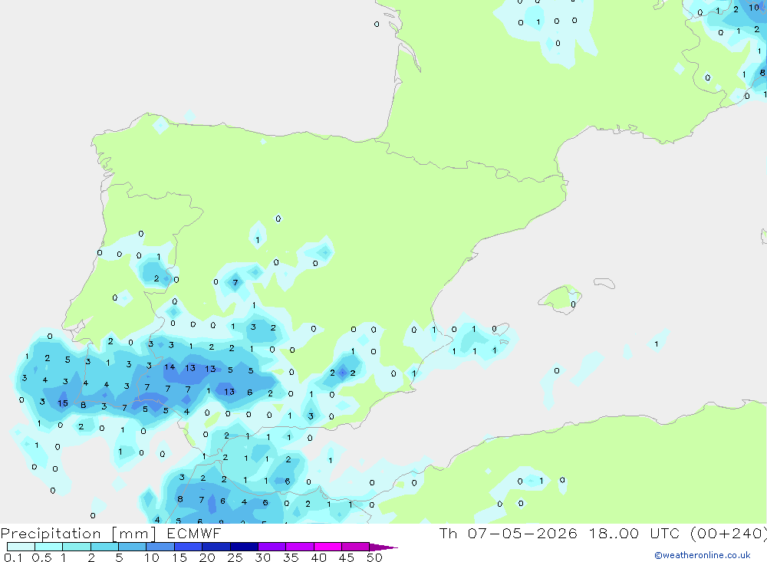This screenshot has height=562, width=767.
Task: Pick the 10–15 mm legend color swatch
Action: [160, 547]
